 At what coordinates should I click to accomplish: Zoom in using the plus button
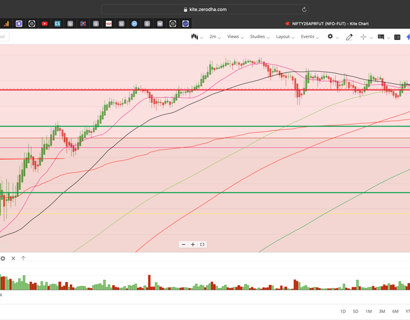coord(193,244)
